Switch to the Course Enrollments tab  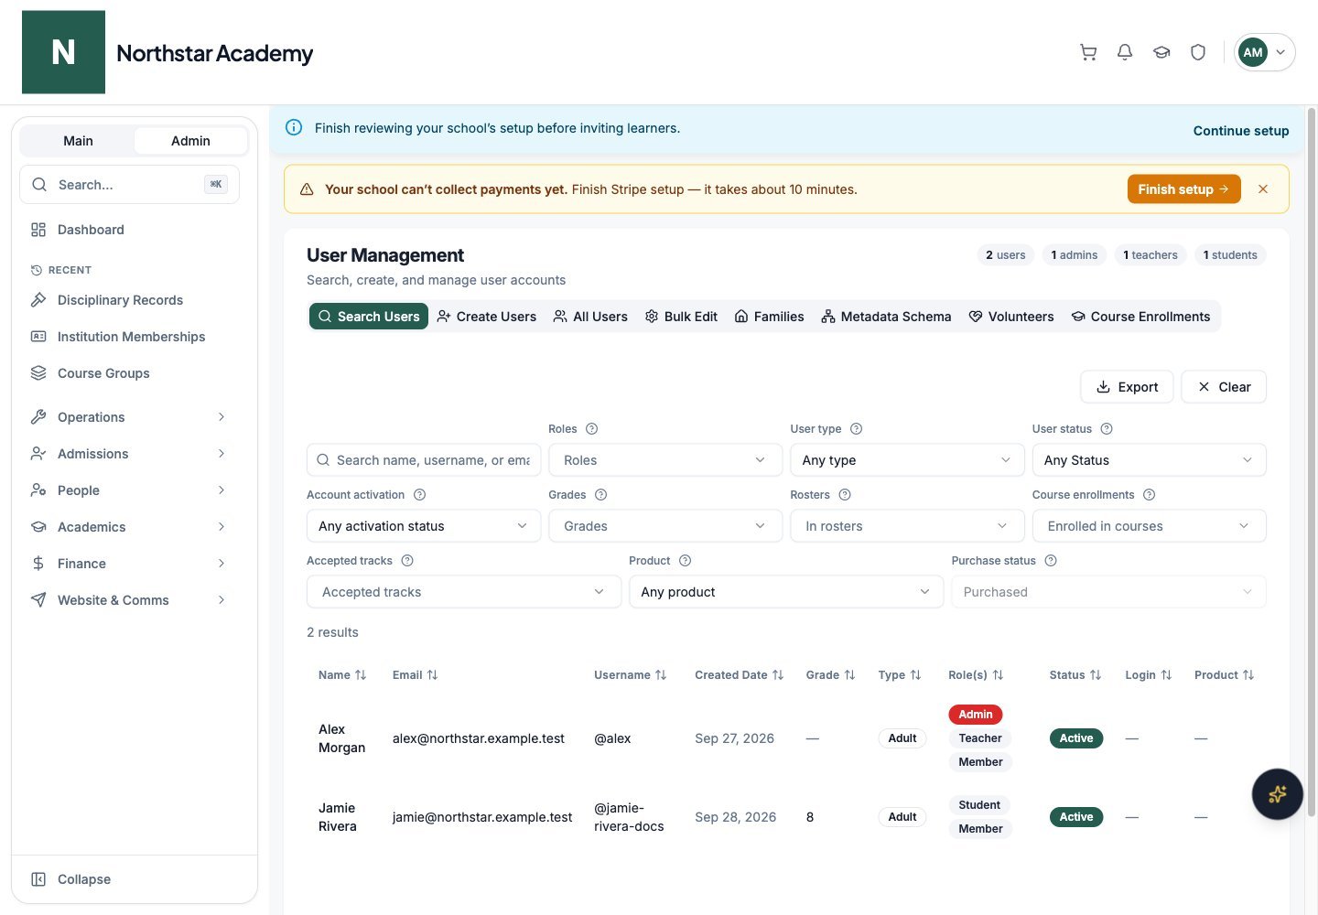(1140, 317)
